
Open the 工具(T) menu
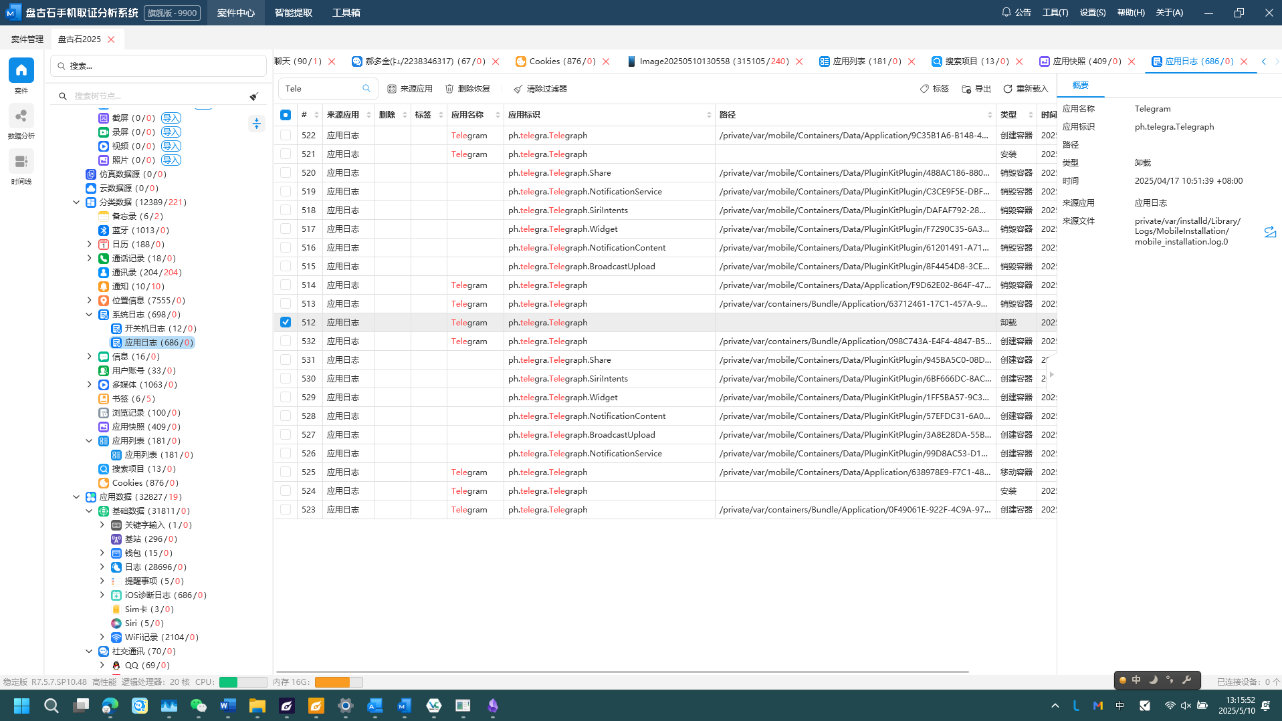click(1055, 13)
